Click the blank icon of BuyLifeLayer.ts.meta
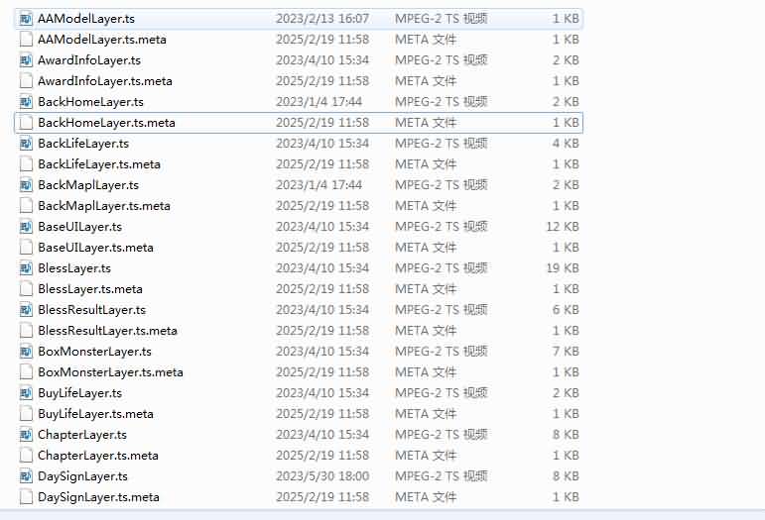 coord(27,414)
